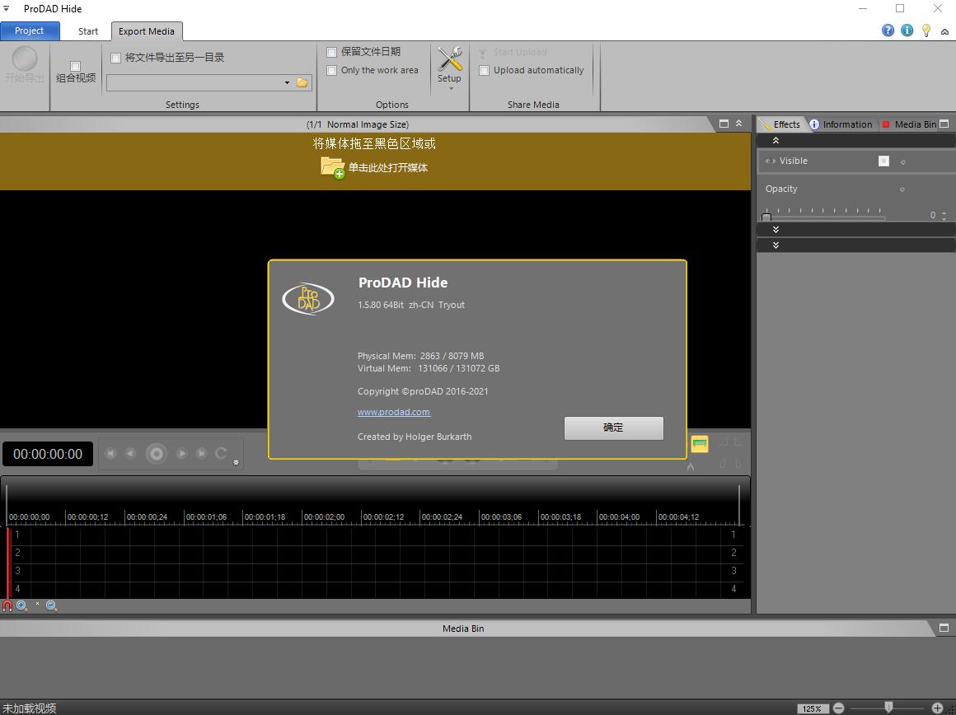Toggle the red magnet snap icon
Viewport: 956px width, 715px height.
[7, 605]
